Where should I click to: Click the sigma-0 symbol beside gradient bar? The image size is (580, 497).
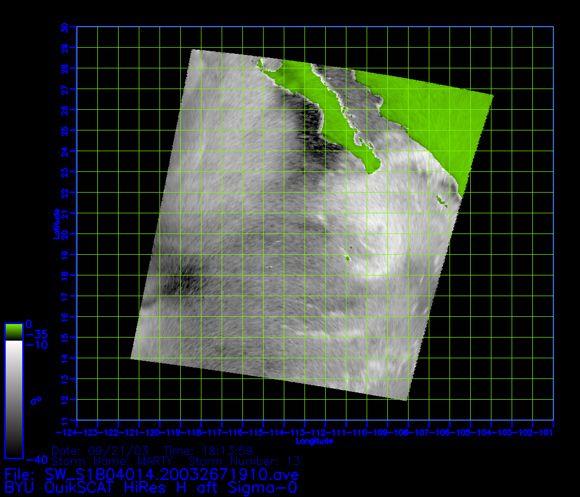35,400
